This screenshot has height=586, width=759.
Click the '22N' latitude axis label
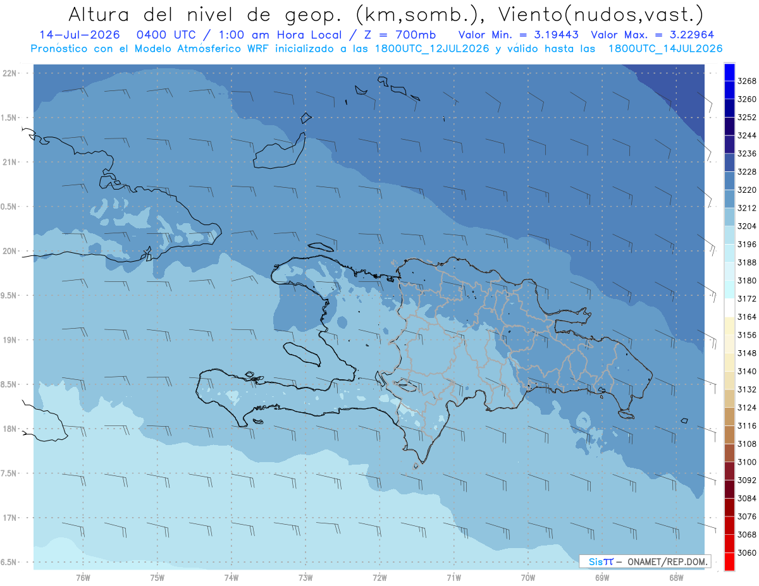(9, 73)
